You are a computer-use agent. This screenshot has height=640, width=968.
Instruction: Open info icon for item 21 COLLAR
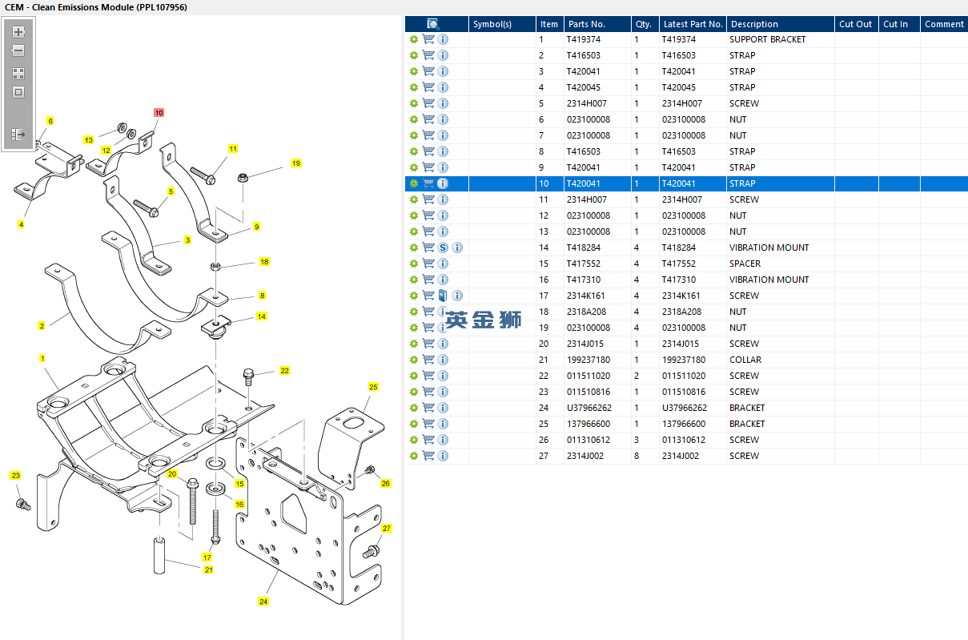(443, 360)
